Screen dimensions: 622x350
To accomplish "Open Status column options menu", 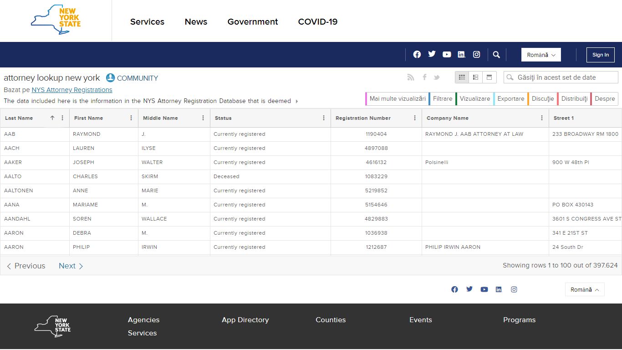I will click(324, 118).
